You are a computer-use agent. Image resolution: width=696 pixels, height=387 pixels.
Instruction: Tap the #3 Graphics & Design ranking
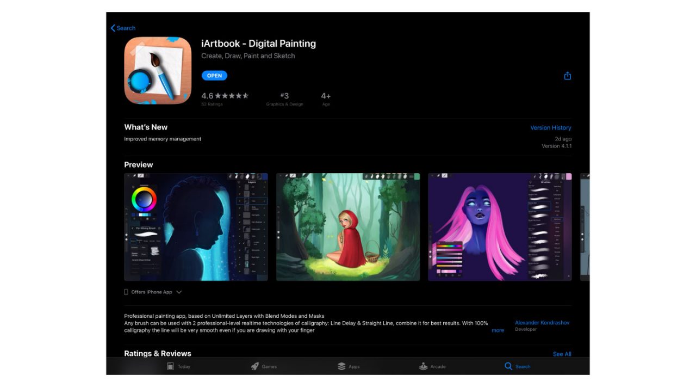point(284,99)
